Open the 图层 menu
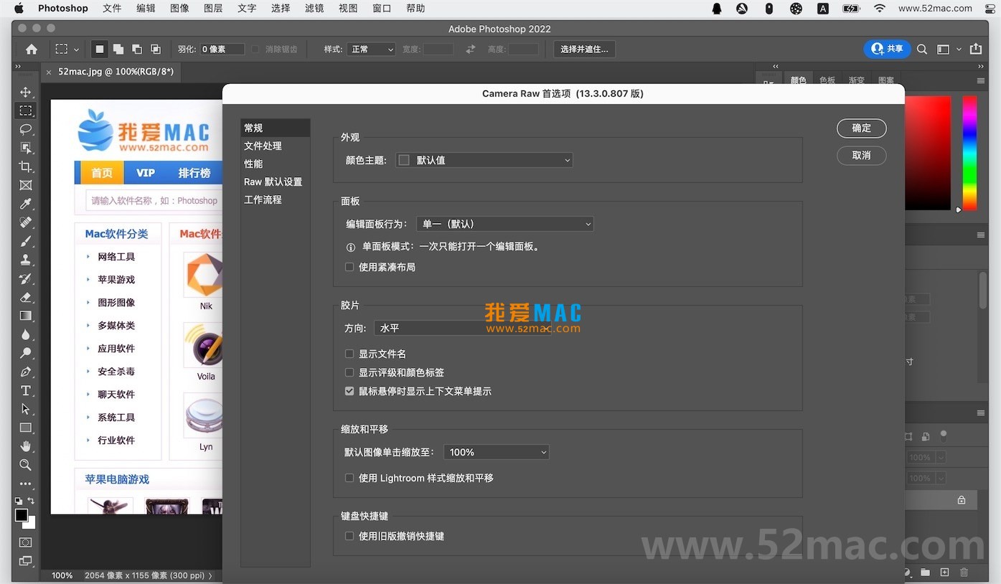The image size is (1001, 584). 213,9
